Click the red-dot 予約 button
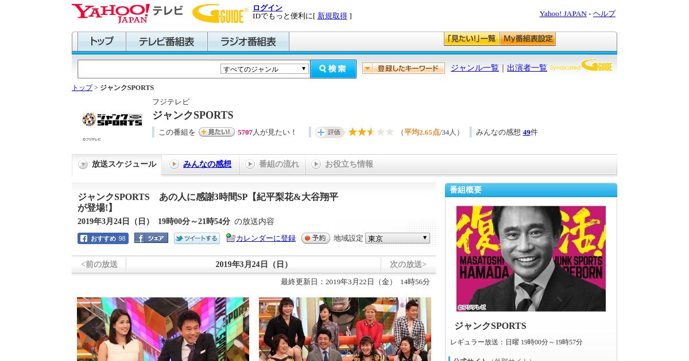The height and width of the screenshot is (361, 689). [315, 238]
